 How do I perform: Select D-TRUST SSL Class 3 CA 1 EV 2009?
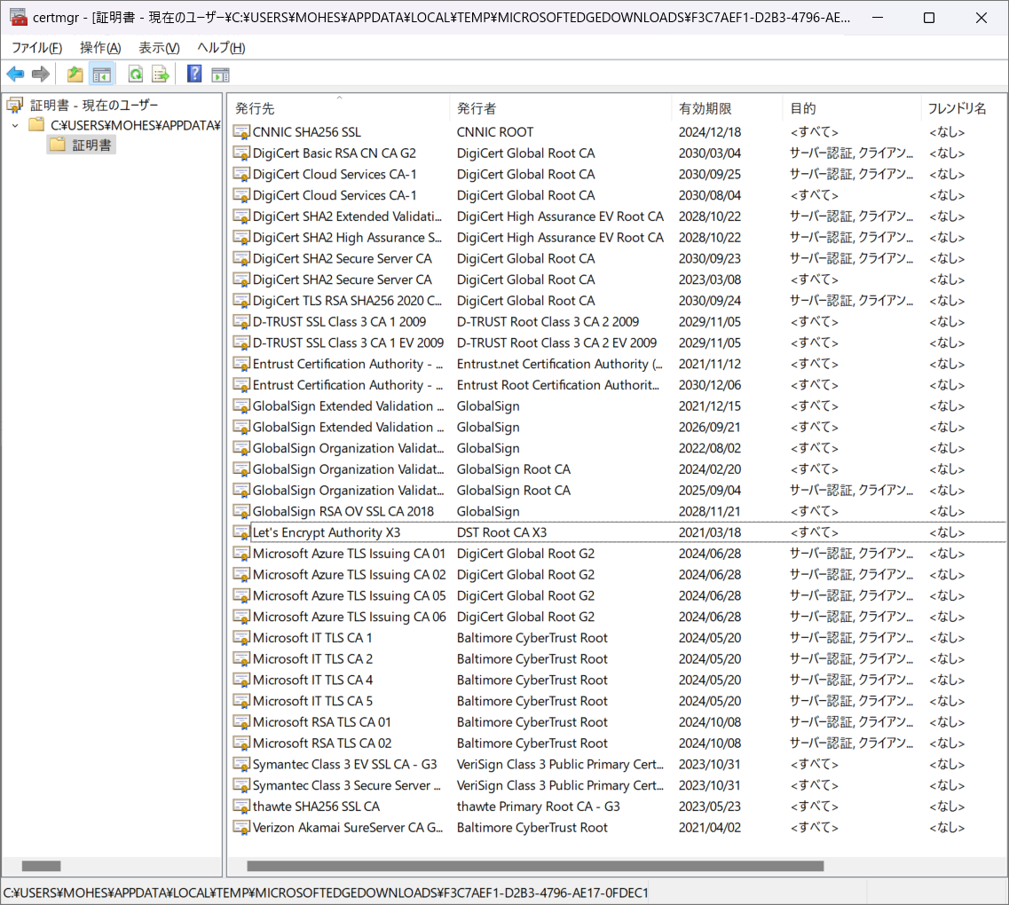tap(618, 342)
